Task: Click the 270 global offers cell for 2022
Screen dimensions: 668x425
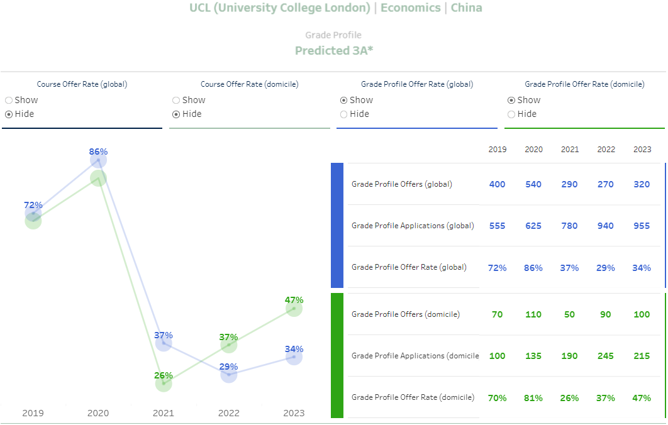Action: [605, 184]
